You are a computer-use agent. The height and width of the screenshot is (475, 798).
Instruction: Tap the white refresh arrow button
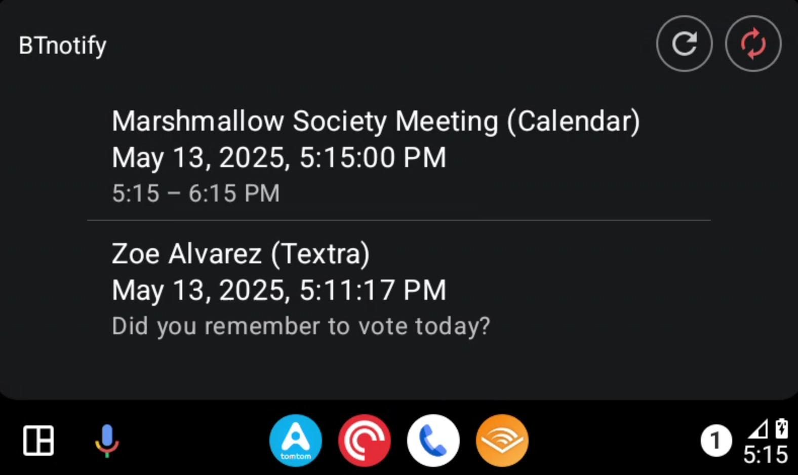pos(684,44)
